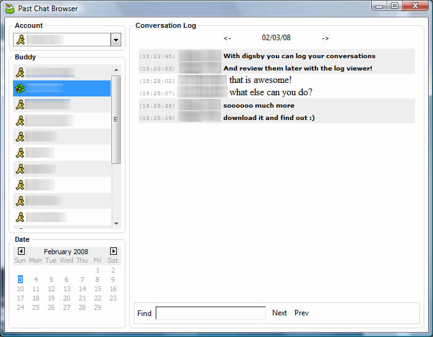Pick February 15 on the calendar

click(x=98, y=289)
